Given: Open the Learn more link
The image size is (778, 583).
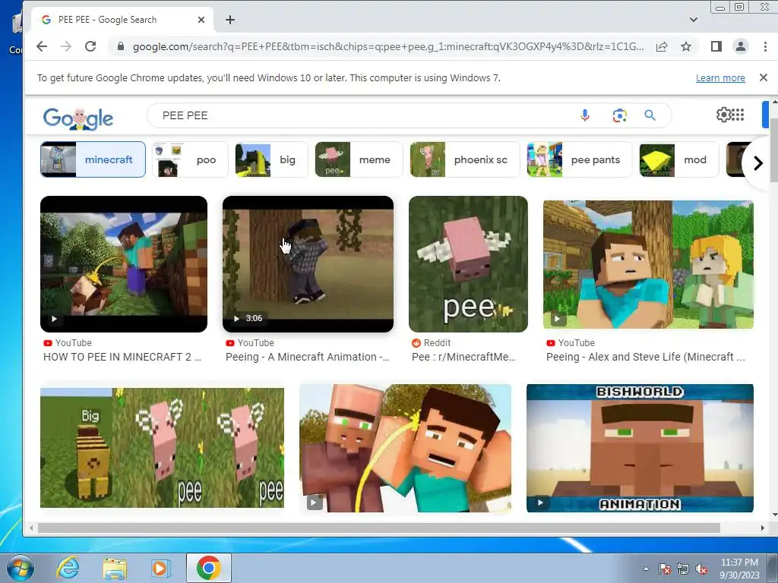Looking at the screenshot, I should click(720, 78).
